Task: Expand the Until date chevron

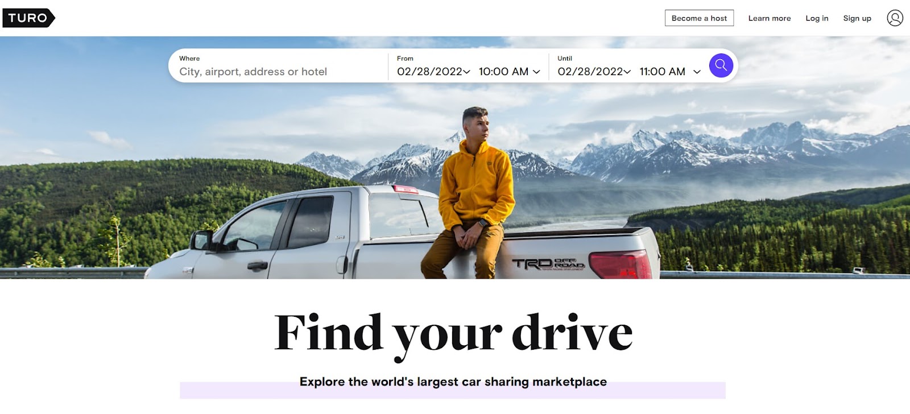Action: tap(627, 72)
